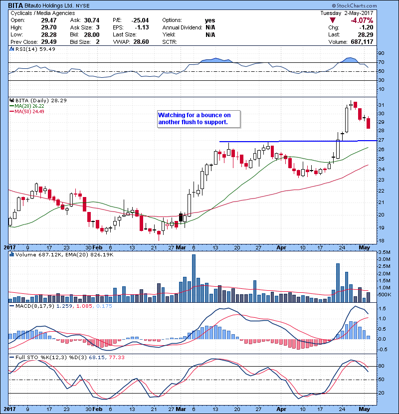This screenshot has height=414, width=399.
Task: Click the Volume 687.12K, EMA(20) 826.19K label
Action: click(64, 254)
